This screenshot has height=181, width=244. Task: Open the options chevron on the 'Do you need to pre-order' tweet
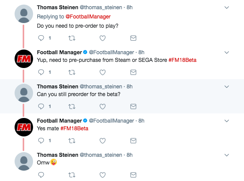click(227, 7)
